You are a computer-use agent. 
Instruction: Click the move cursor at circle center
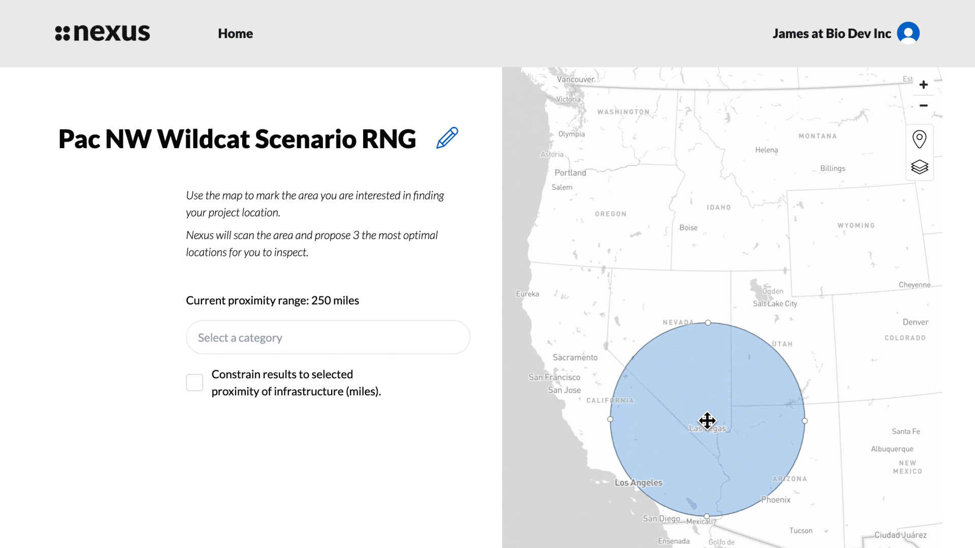[707, 420]
